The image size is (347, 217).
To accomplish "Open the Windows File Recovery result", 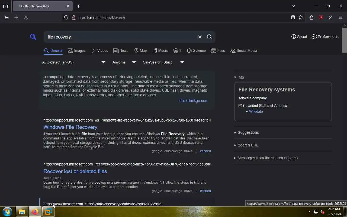I will tap(70, 127).
